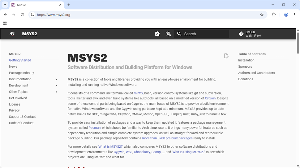Open 'Who Is Using MSYS2?' link

[188, 152]
